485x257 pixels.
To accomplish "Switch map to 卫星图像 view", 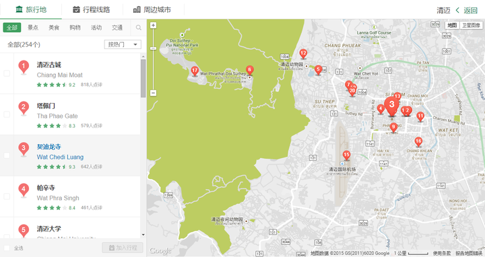I will (x=471, y=26).
